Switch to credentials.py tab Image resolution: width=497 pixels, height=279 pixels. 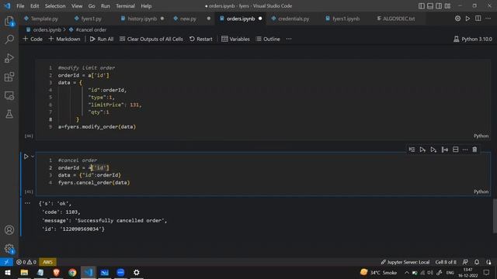click(x=294, y=19)
